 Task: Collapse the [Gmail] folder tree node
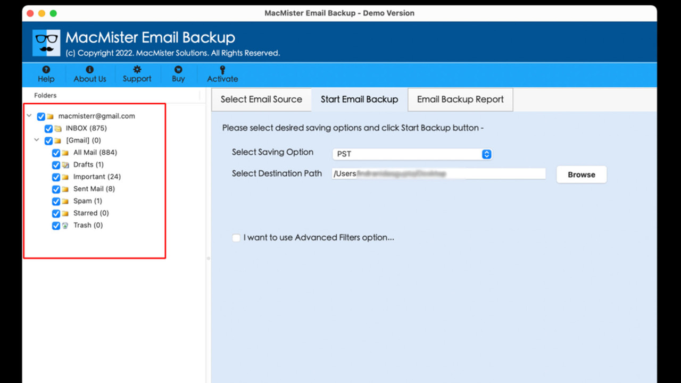pyautogui.click(x=37, y=140)
